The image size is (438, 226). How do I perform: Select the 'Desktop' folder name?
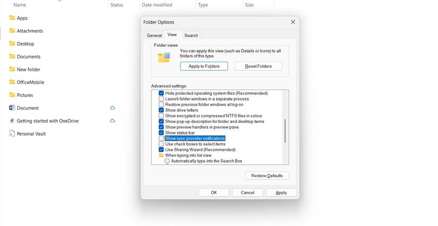25,44
